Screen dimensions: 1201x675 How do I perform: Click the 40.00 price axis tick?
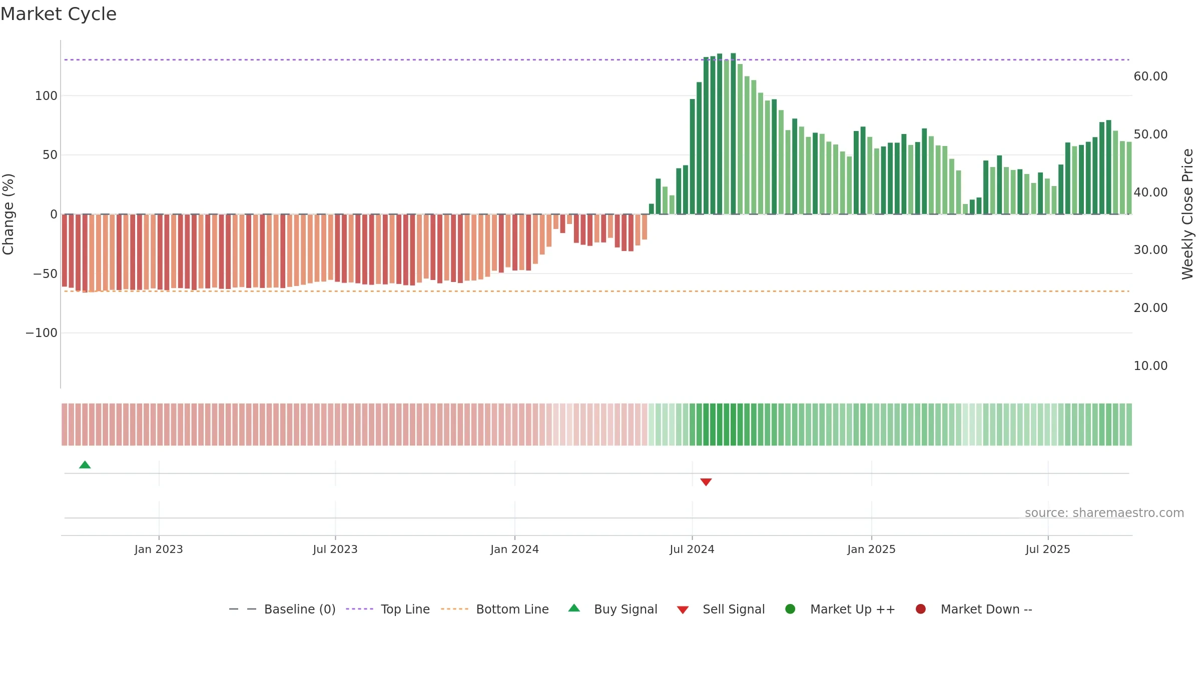pos(1150,192)
